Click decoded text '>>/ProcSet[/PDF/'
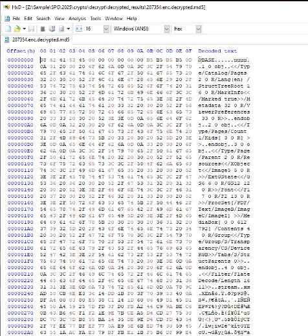 224,202
